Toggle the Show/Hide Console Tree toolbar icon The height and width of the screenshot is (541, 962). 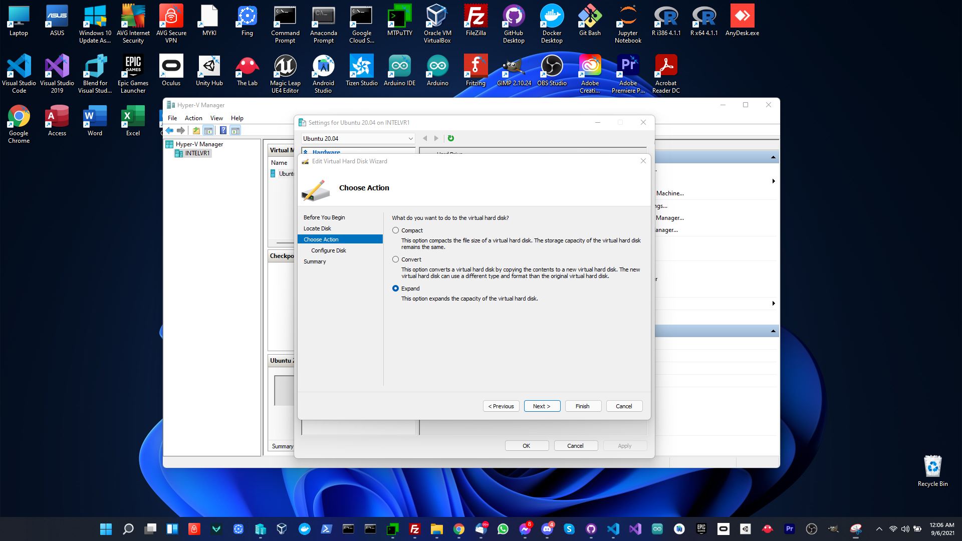pos(208,131)
